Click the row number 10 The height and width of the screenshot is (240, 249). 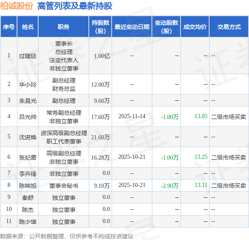click(9, 209)
